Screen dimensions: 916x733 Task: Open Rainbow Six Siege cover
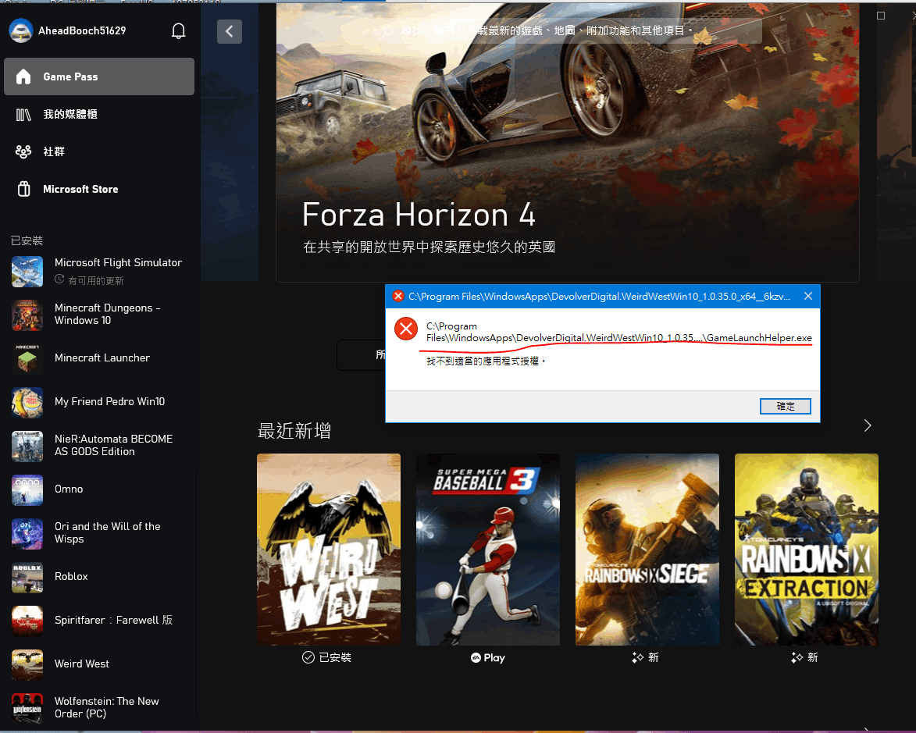click(647, 550)
